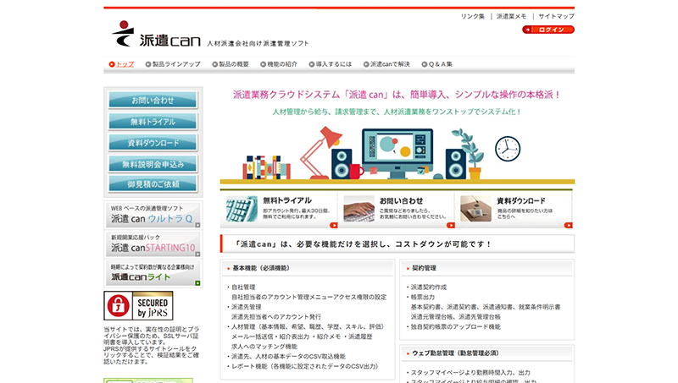Click the 派遣先、人材の基本データのCSV取込機能 item
The width and height of the screenshot is (678, 383).
click(x=288, y=357)
